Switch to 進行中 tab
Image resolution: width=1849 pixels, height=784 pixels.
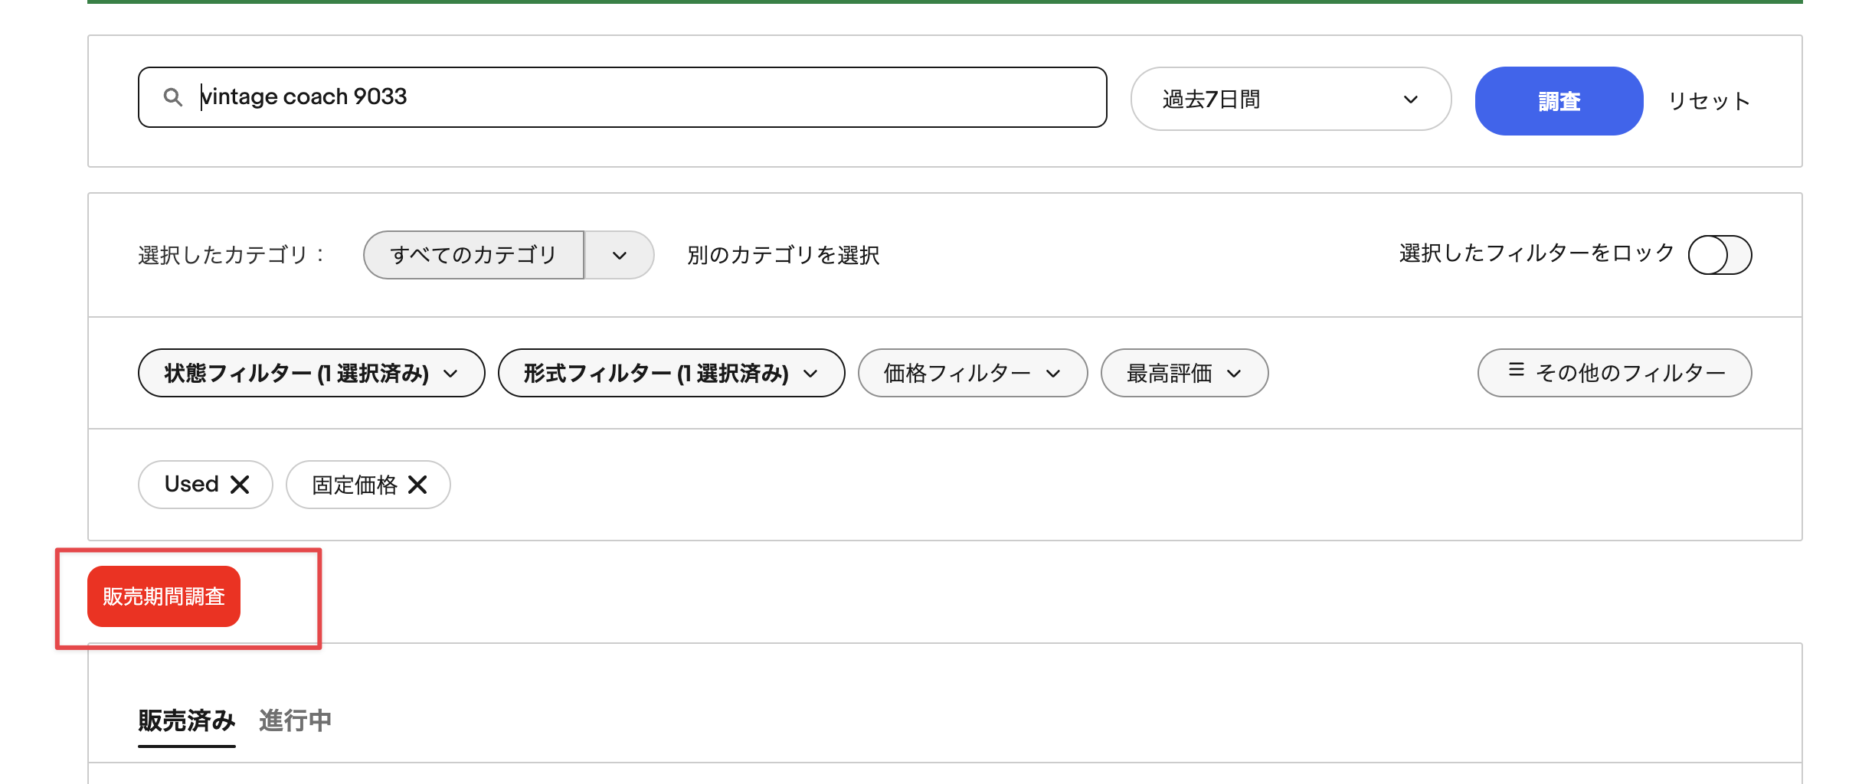(295, 720)
